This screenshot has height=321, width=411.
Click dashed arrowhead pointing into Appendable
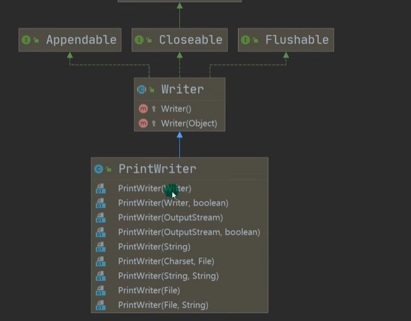tap(70, 55)
